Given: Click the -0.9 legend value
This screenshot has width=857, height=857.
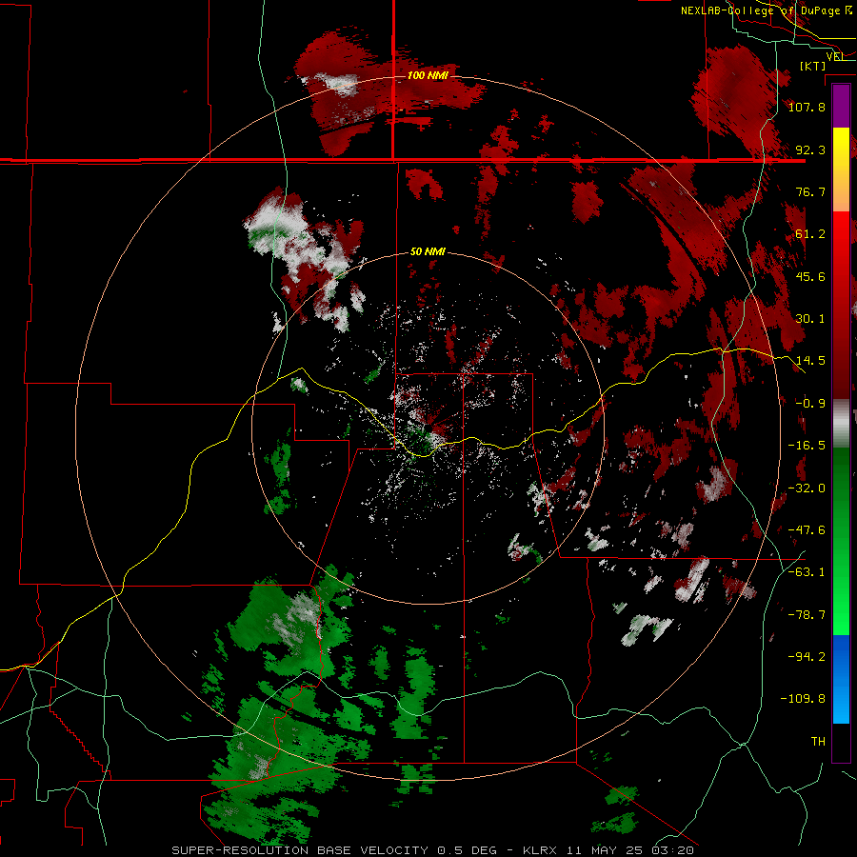Looking at the screenshot, I should pyautogui.click(x=810, y=404).
